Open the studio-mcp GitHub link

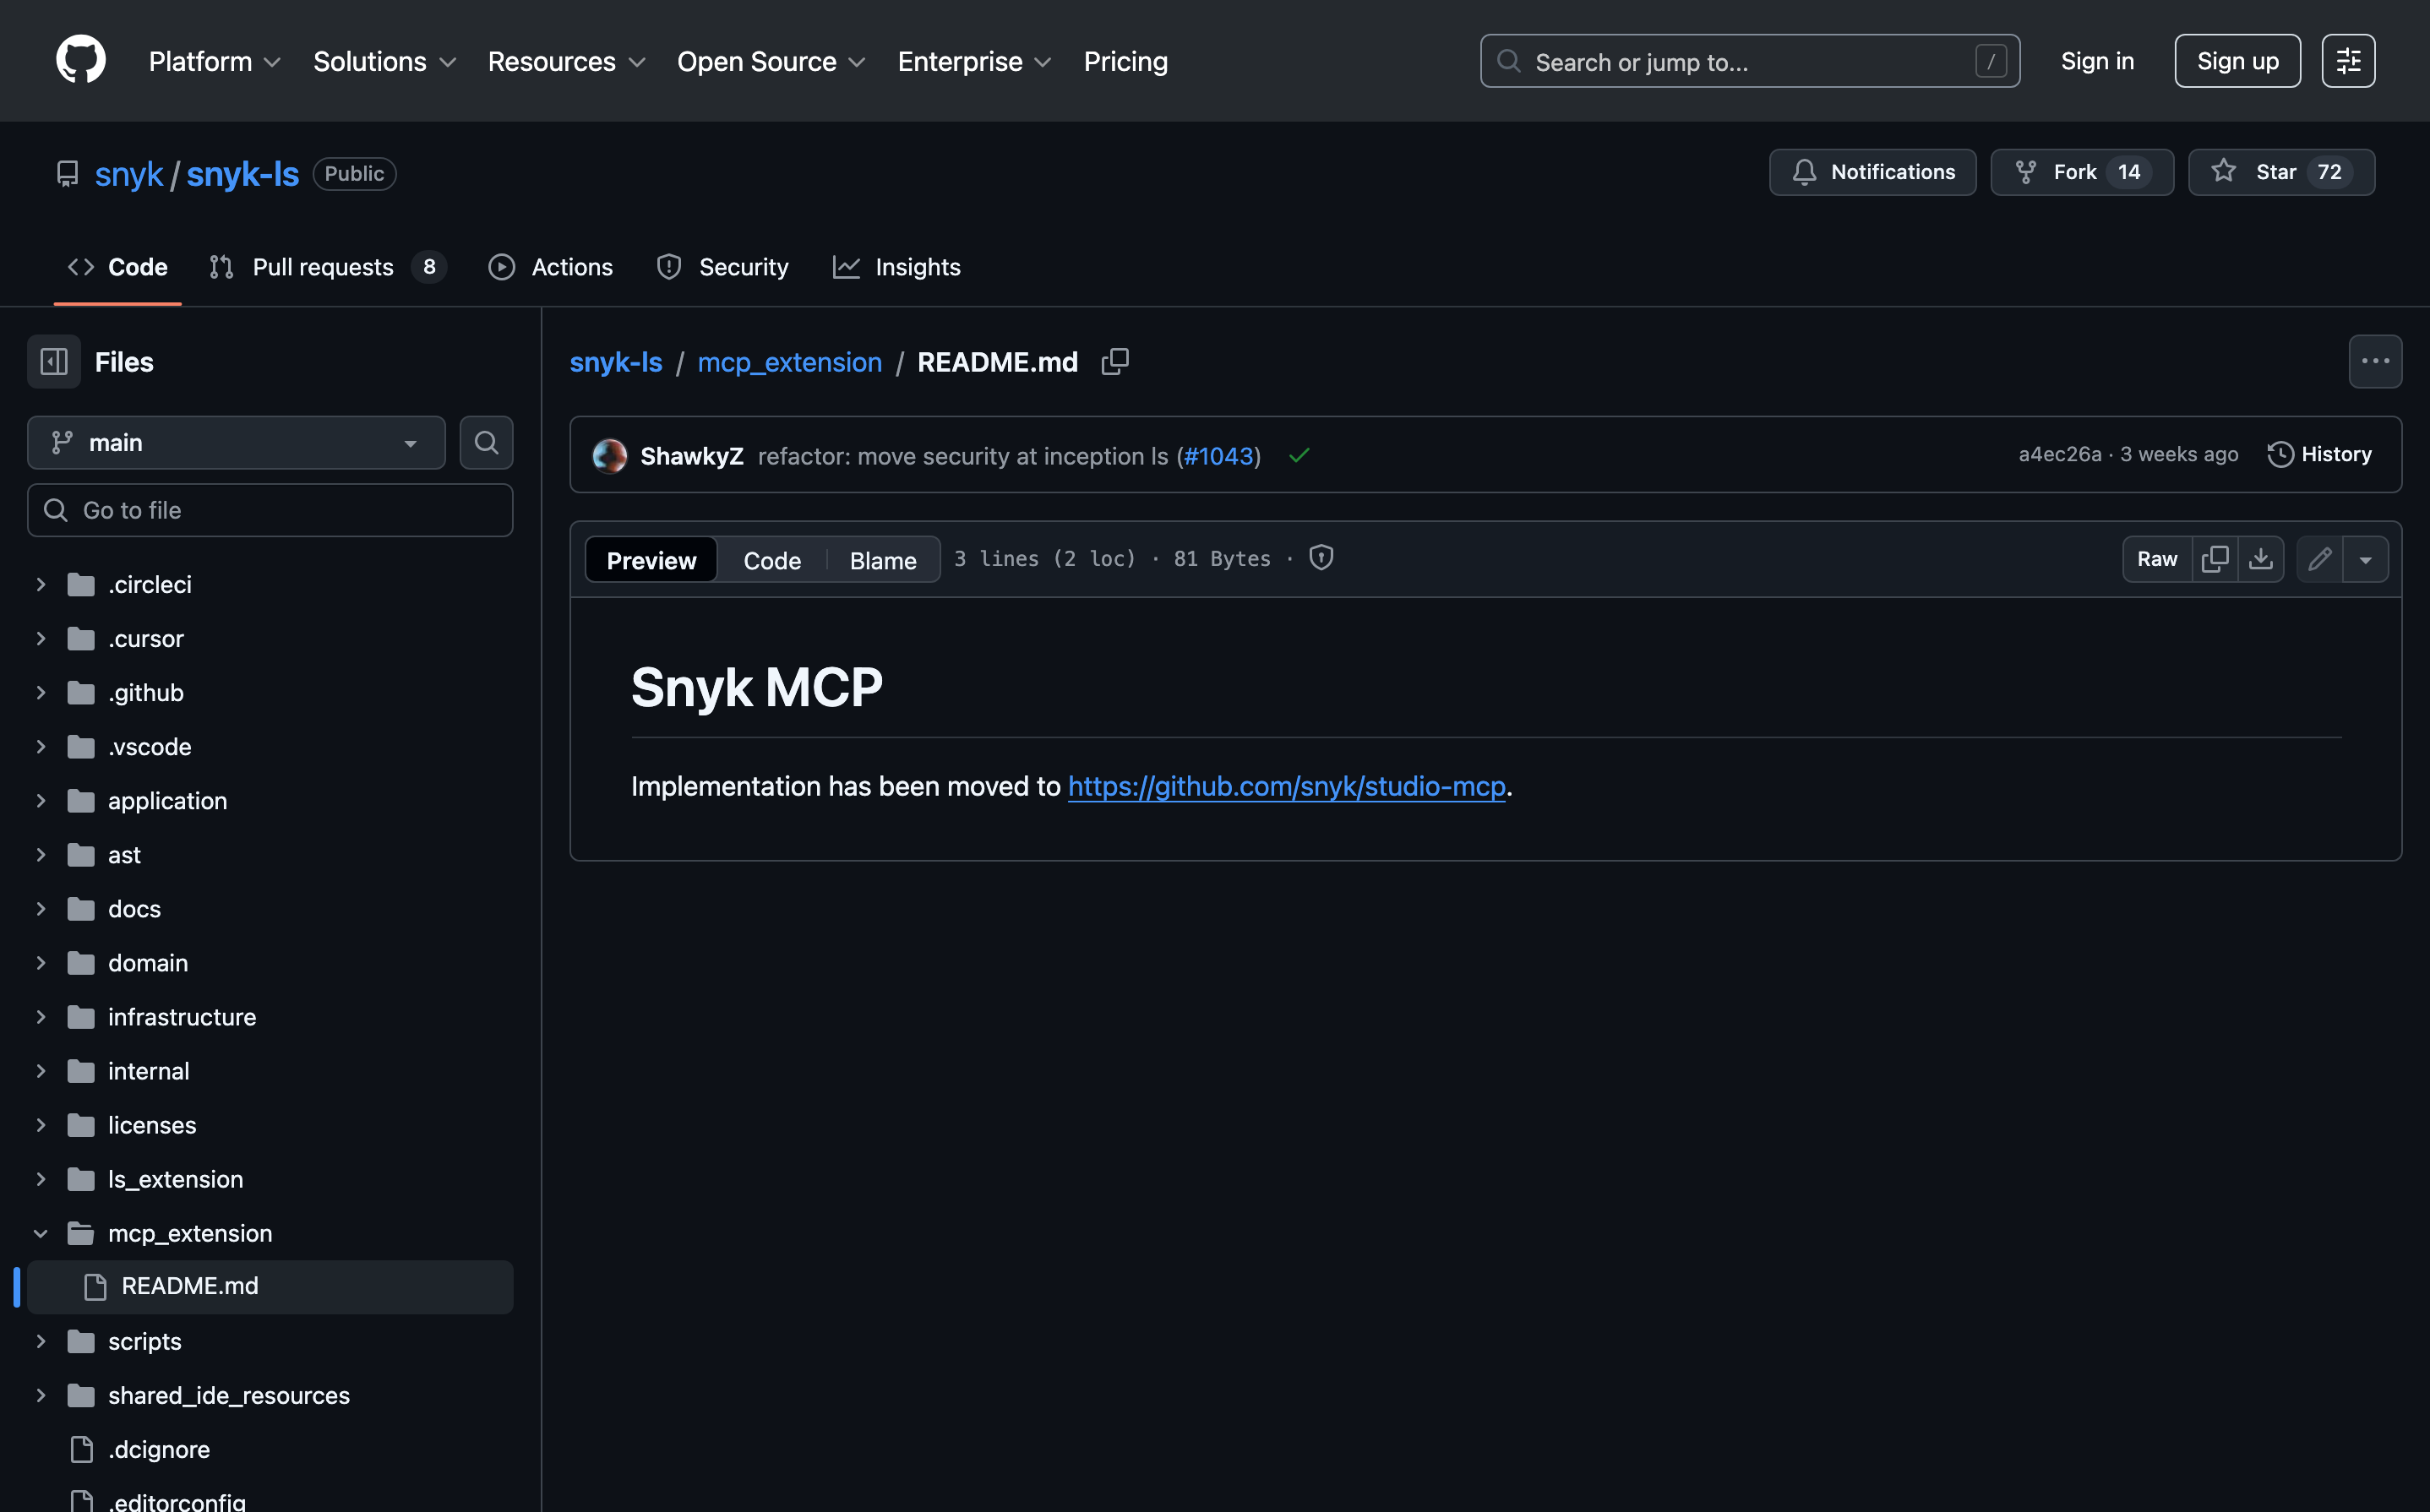click(1286, 786)
